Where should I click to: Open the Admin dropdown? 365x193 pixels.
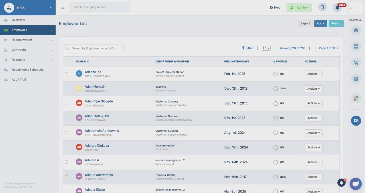[299, 8]
